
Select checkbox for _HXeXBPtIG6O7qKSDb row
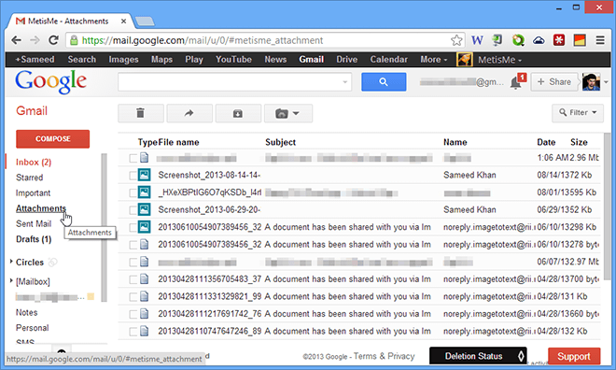(x=133, y=192)
